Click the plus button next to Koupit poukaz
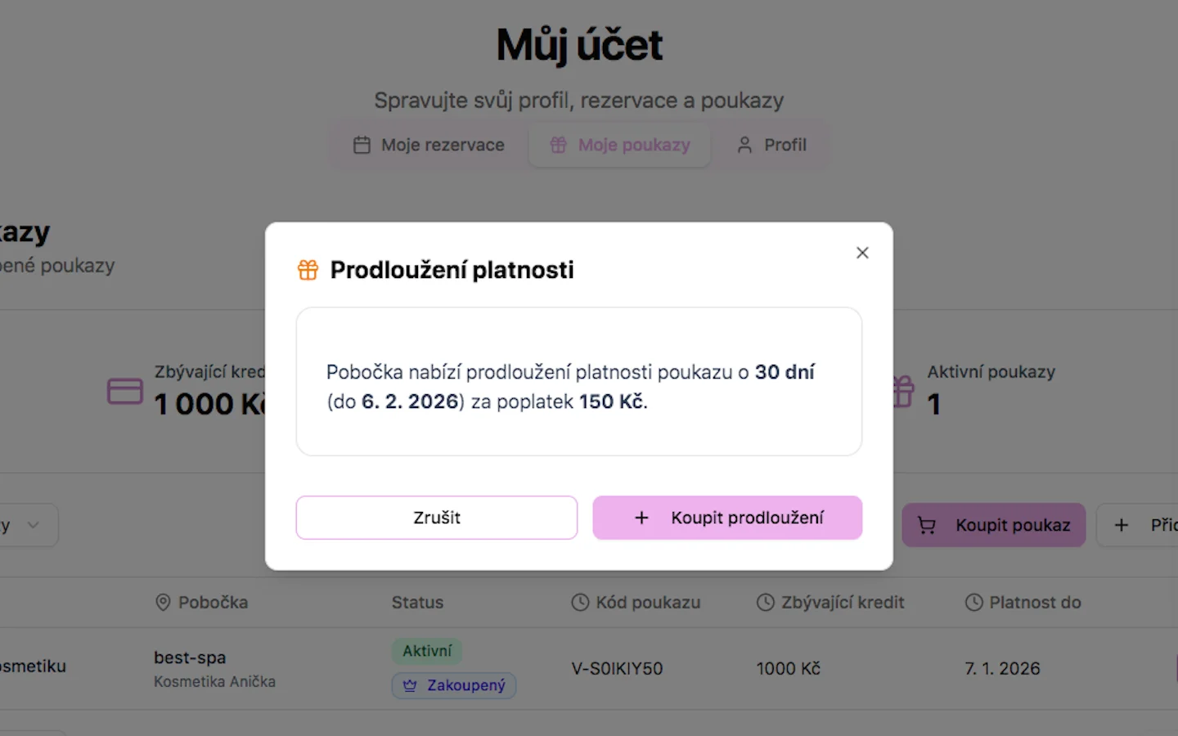The image size is (1178, 736). click(1122, 525)
